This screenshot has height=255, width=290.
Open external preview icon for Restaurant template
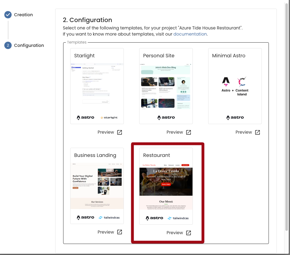pos(189,233)
